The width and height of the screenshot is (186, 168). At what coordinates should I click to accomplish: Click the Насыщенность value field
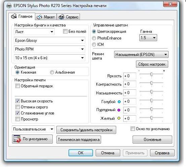point(130,93)
